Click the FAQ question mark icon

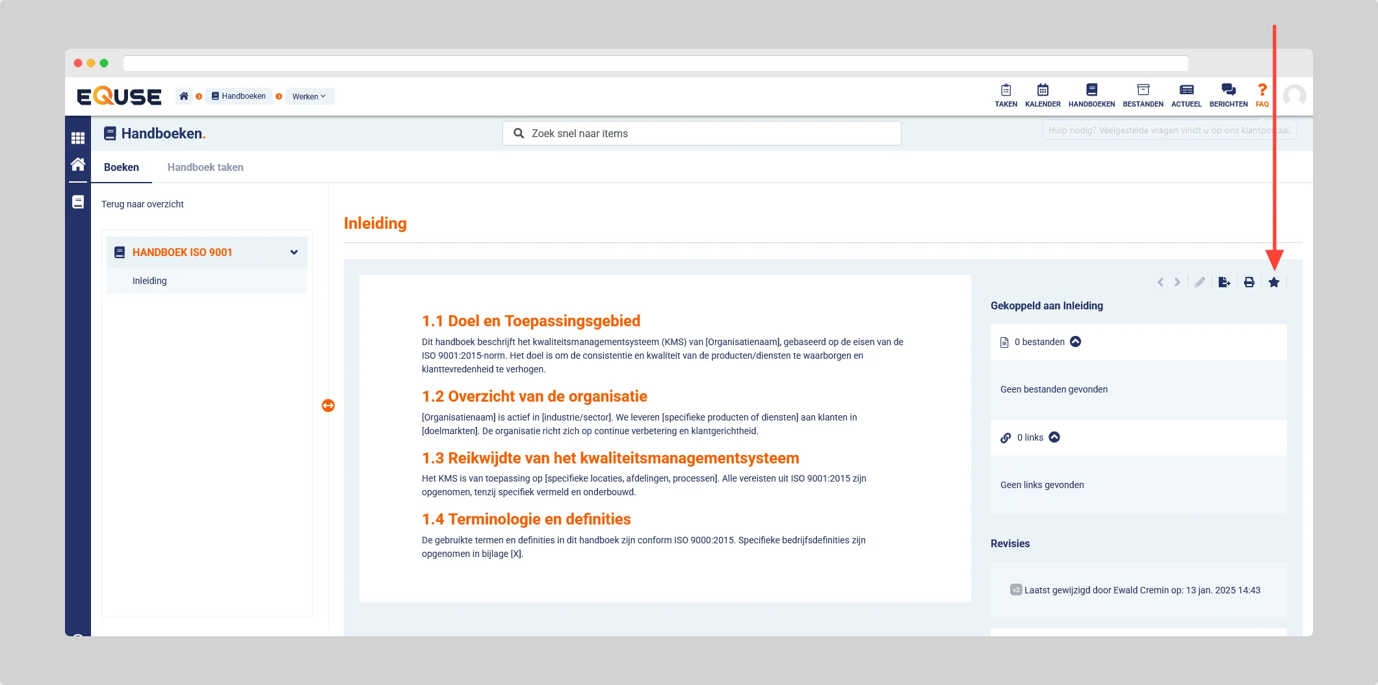point(1262,95)
